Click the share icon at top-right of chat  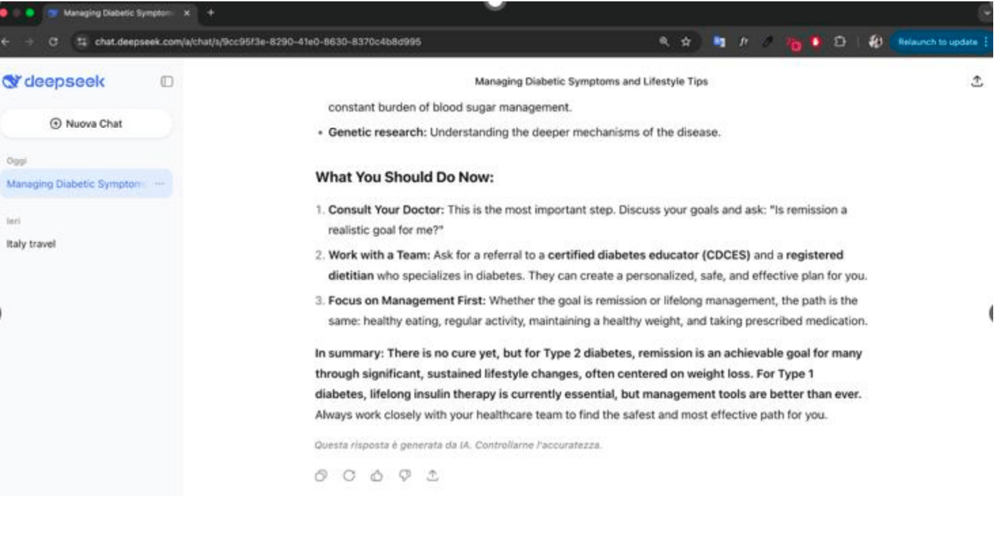977,82
